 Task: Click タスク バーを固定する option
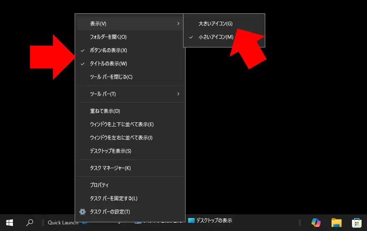[113, 198]
